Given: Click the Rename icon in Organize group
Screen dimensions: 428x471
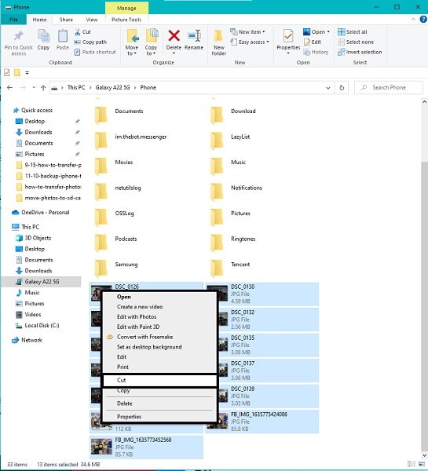Looking at the screenshot, I should click(194, 36).
